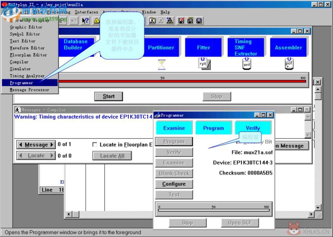Toggle Locate in Floorplan Editor checkbox
333x237 pixels.
point(95,145)
